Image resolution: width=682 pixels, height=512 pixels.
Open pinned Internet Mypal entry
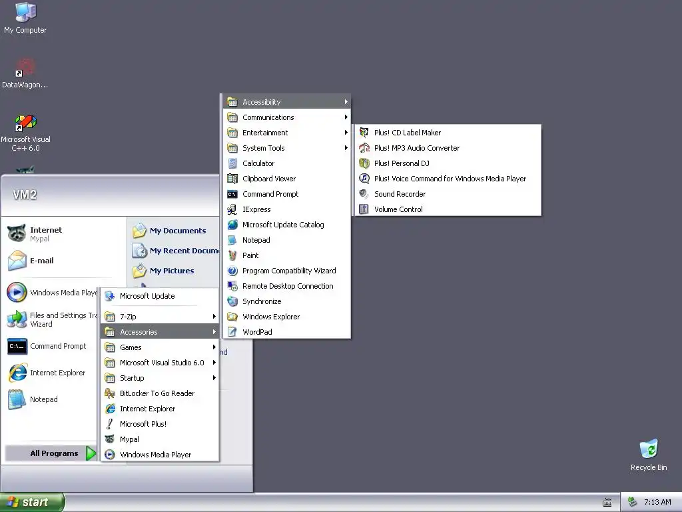[x=35, y=234]
